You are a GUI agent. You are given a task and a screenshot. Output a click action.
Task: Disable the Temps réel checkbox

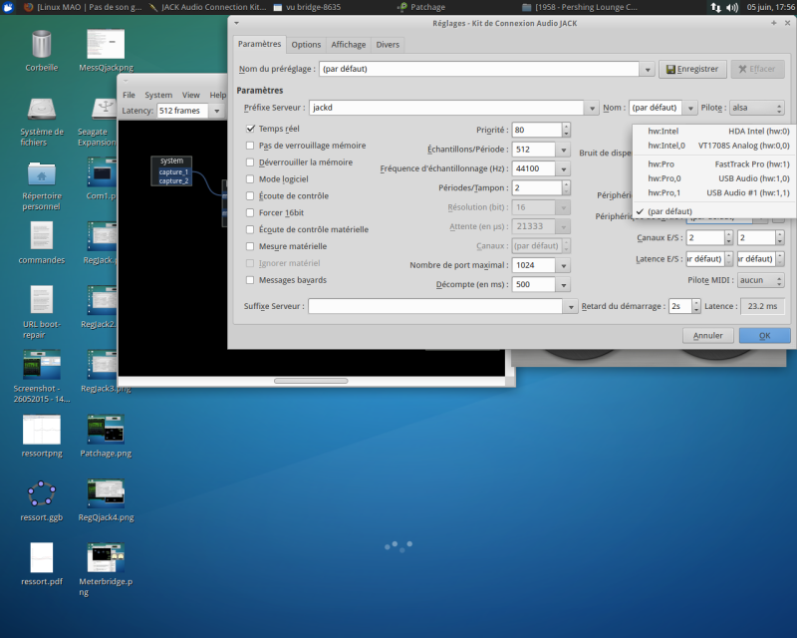click(251, 129)
